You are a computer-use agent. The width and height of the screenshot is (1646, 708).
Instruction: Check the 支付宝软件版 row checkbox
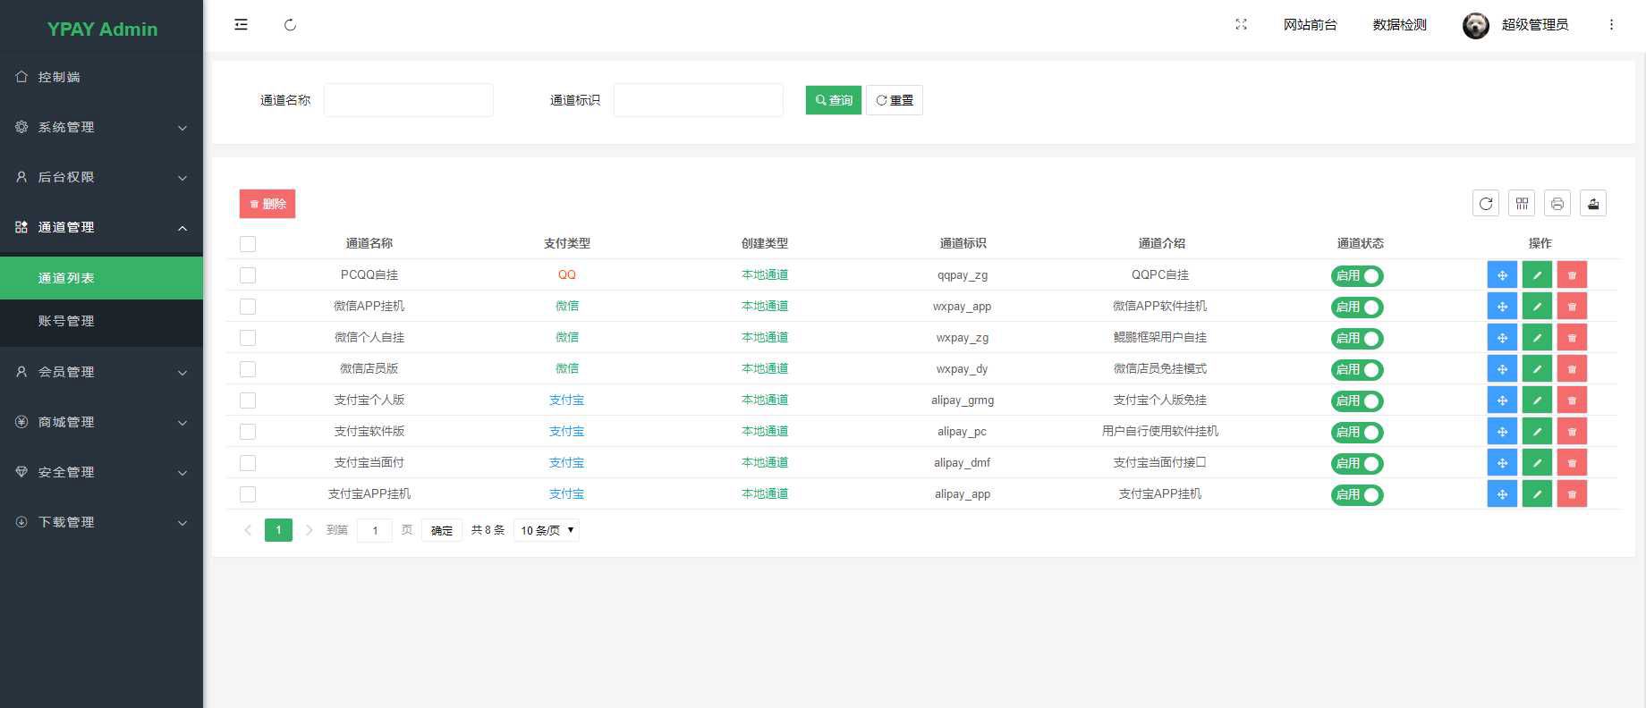[x=248, y=432]
